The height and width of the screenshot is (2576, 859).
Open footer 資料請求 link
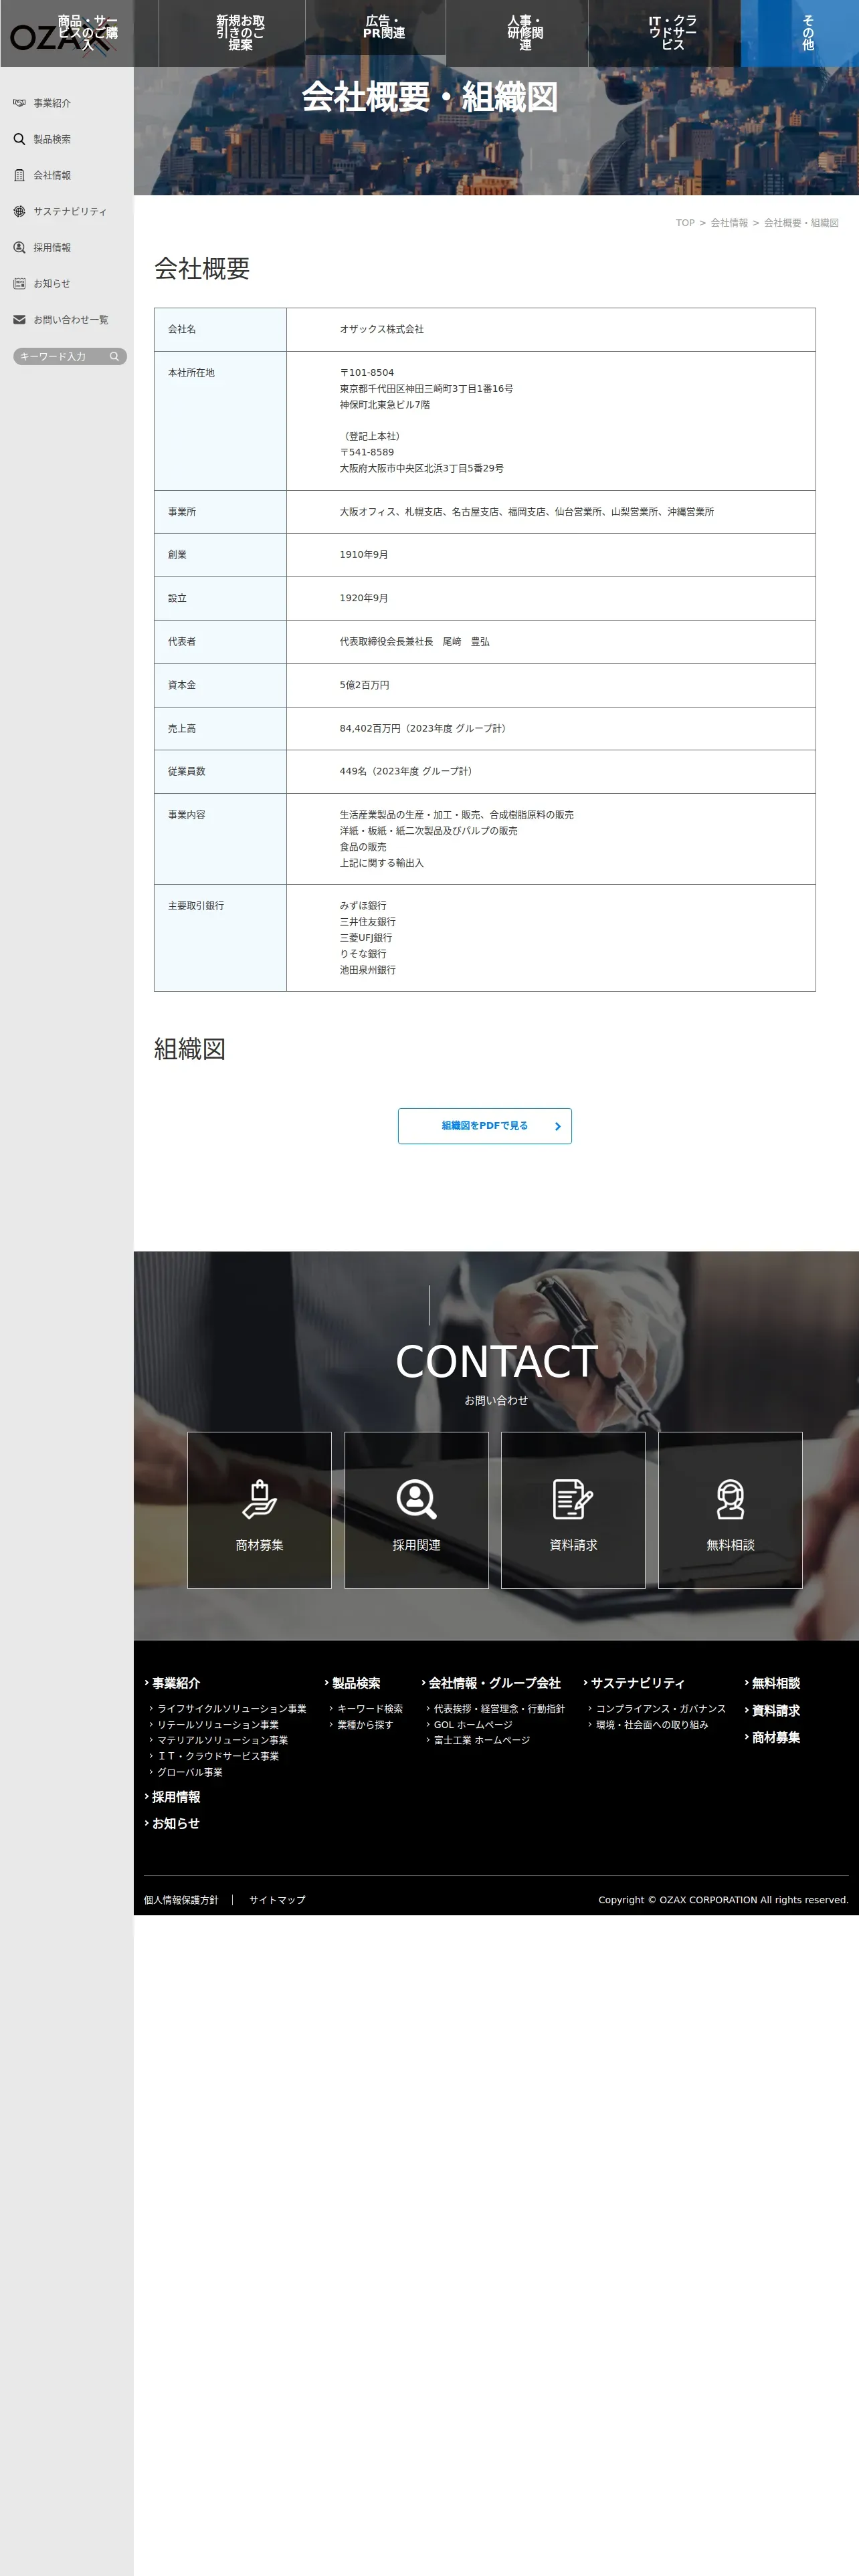[x=776, y=1711]
